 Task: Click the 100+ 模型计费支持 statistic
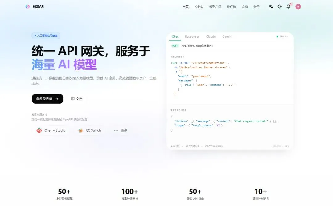[130, 194]
